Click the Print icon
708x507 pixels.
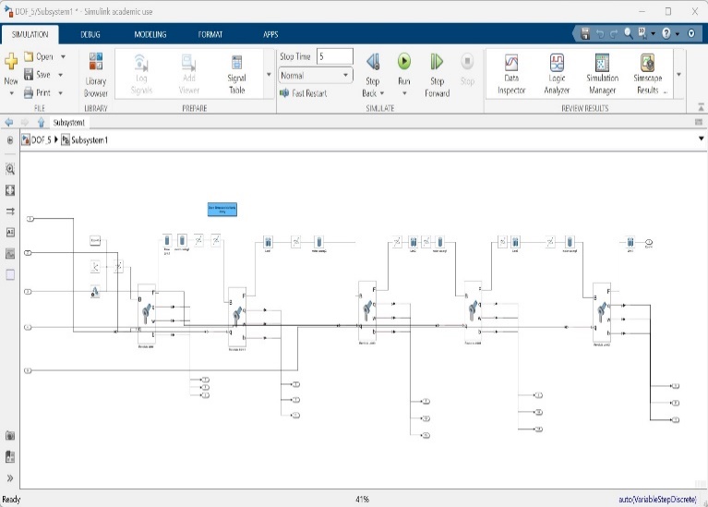point(29,92)
